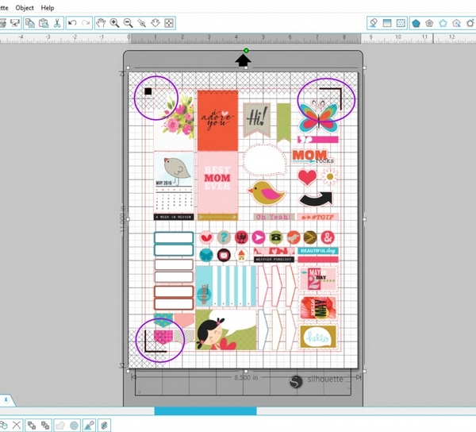Select the ampersand circle sticker
The width and height of the screenshot is (476, 432).
click(328, 237)
